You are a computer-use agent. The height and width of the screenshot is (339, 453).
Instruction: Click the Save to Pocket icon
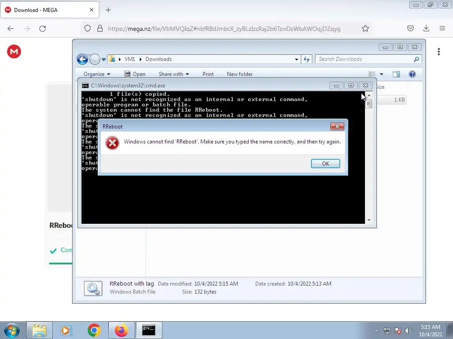(x=410, y=29)
